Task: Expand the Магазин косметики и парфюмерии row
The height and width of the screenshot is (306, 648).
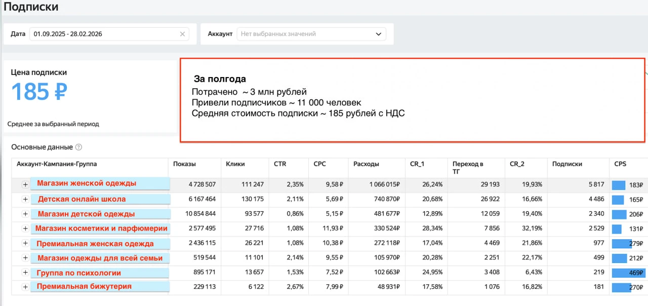Action: pos(25,229)
